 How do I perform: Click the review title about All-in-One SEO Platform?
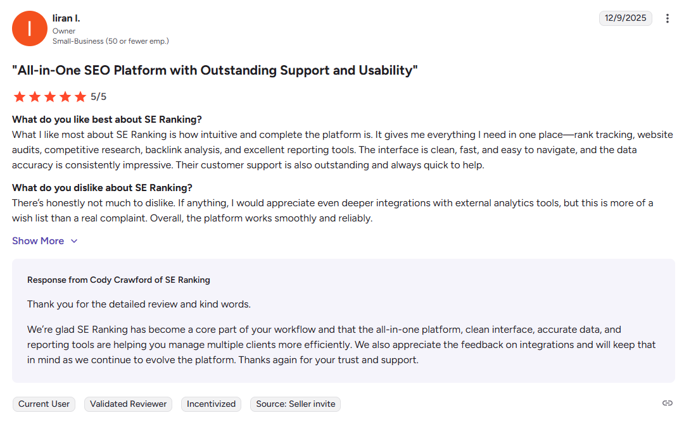pos(215,71)
